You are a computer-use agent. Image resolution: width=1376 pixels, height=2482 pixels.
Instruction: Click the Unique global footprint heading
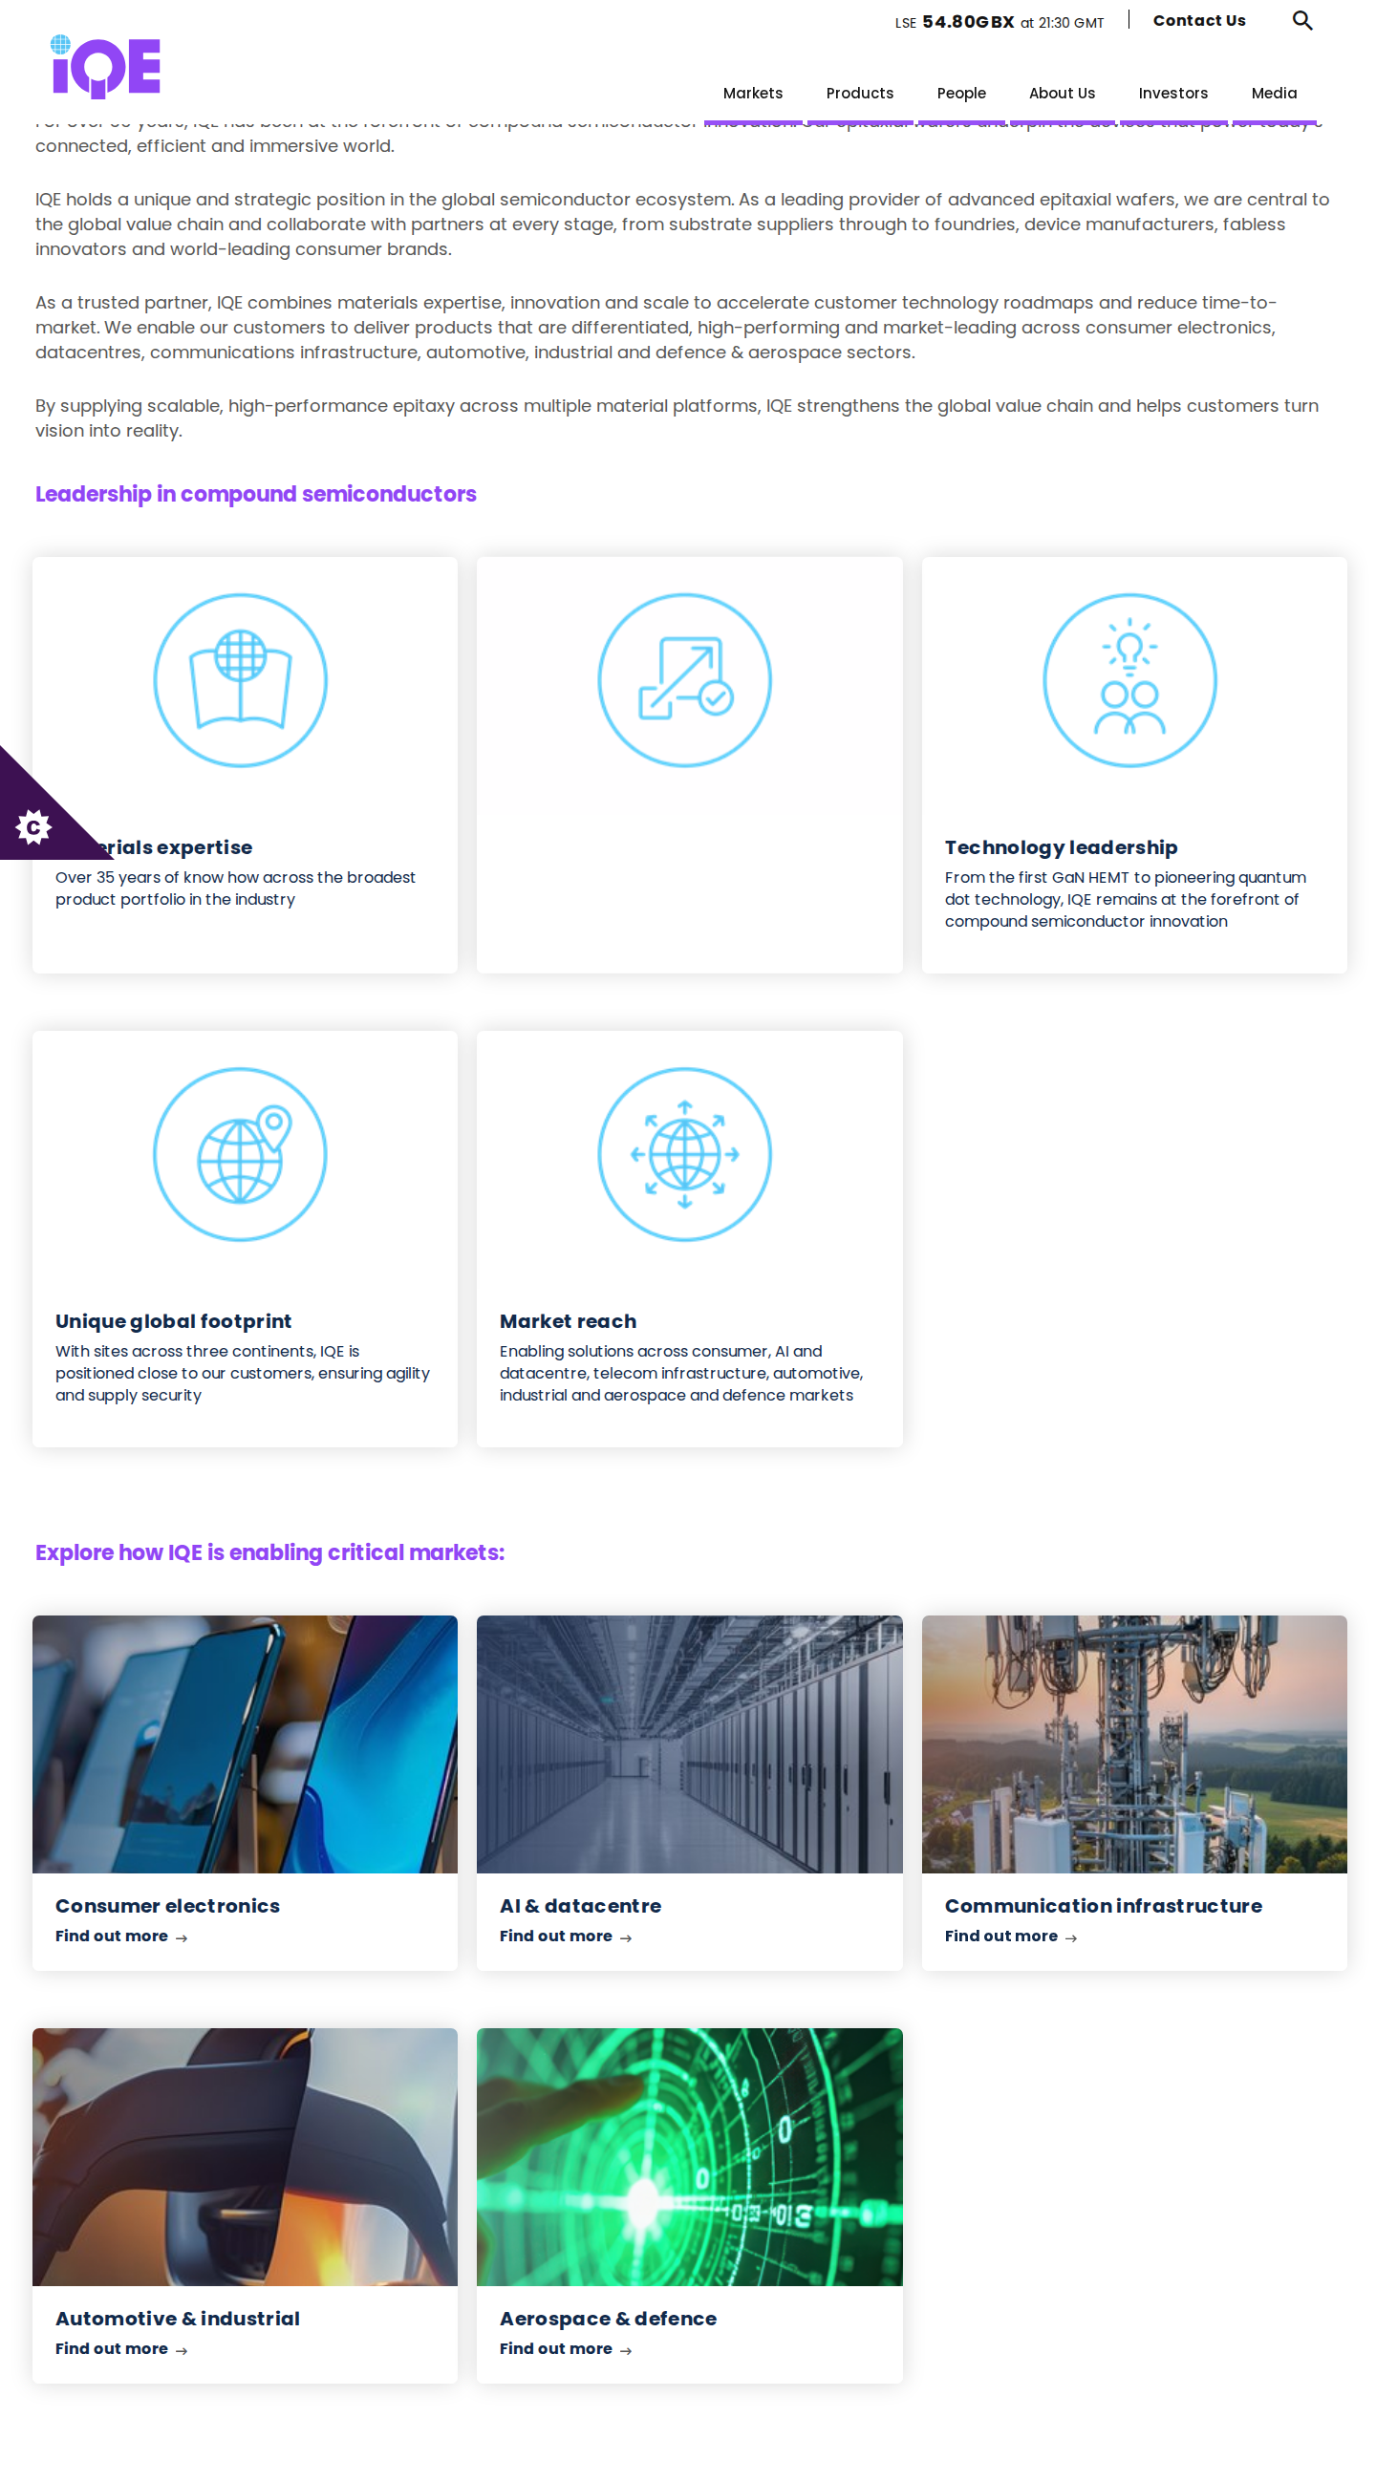click(174, 1321)
